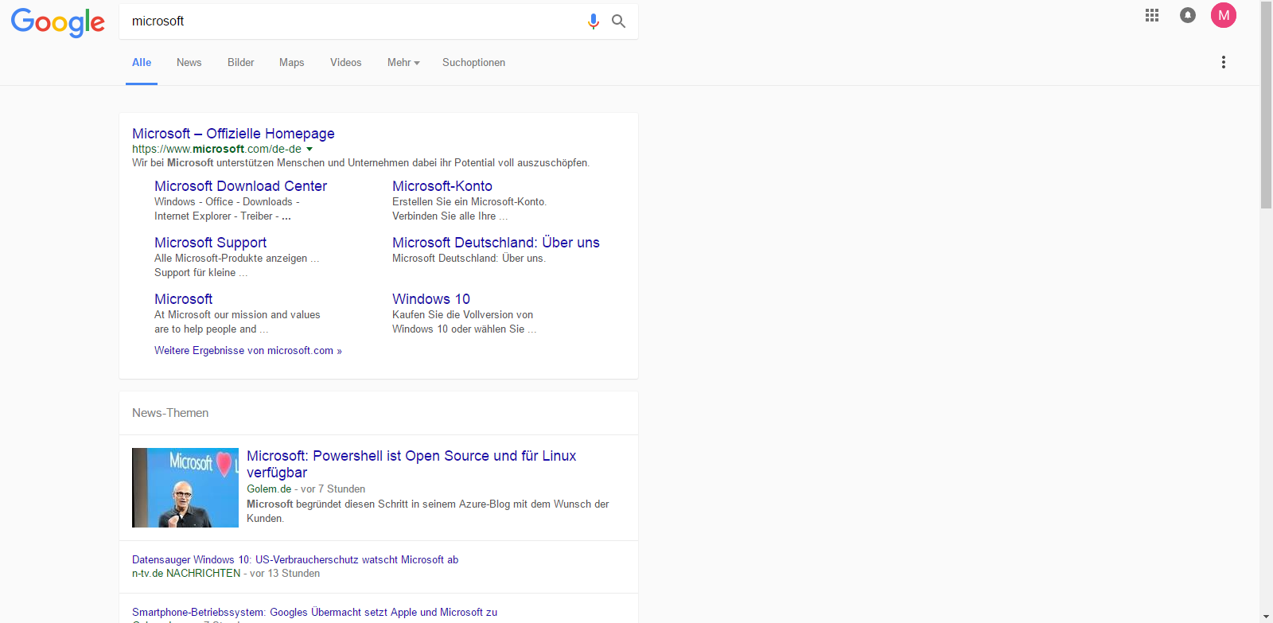
Task: Open the account avatar with the letter M
Action: pos(1224,15)
